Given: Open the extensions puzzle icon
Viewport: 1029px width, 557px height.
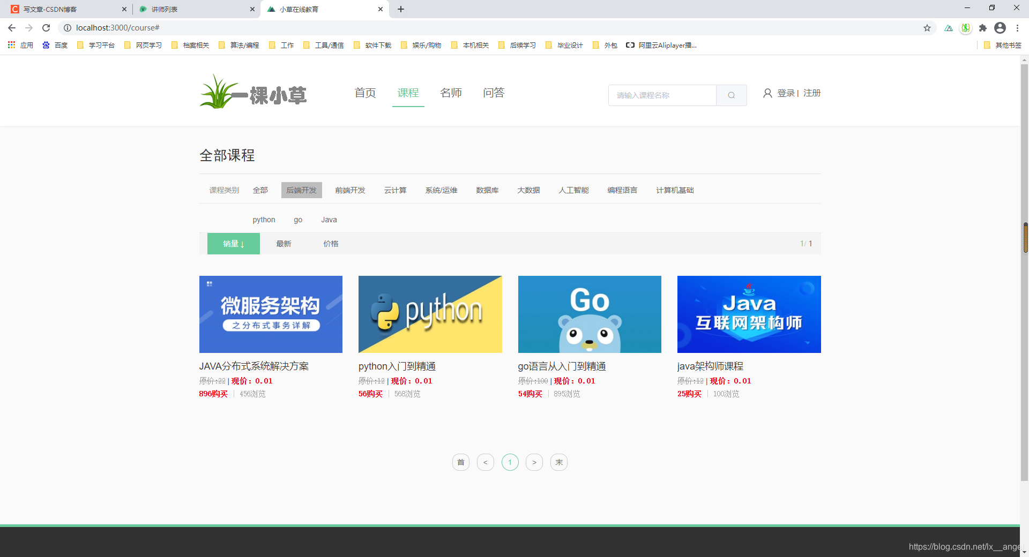Looking at the screenshot, I should coord(983,28).
